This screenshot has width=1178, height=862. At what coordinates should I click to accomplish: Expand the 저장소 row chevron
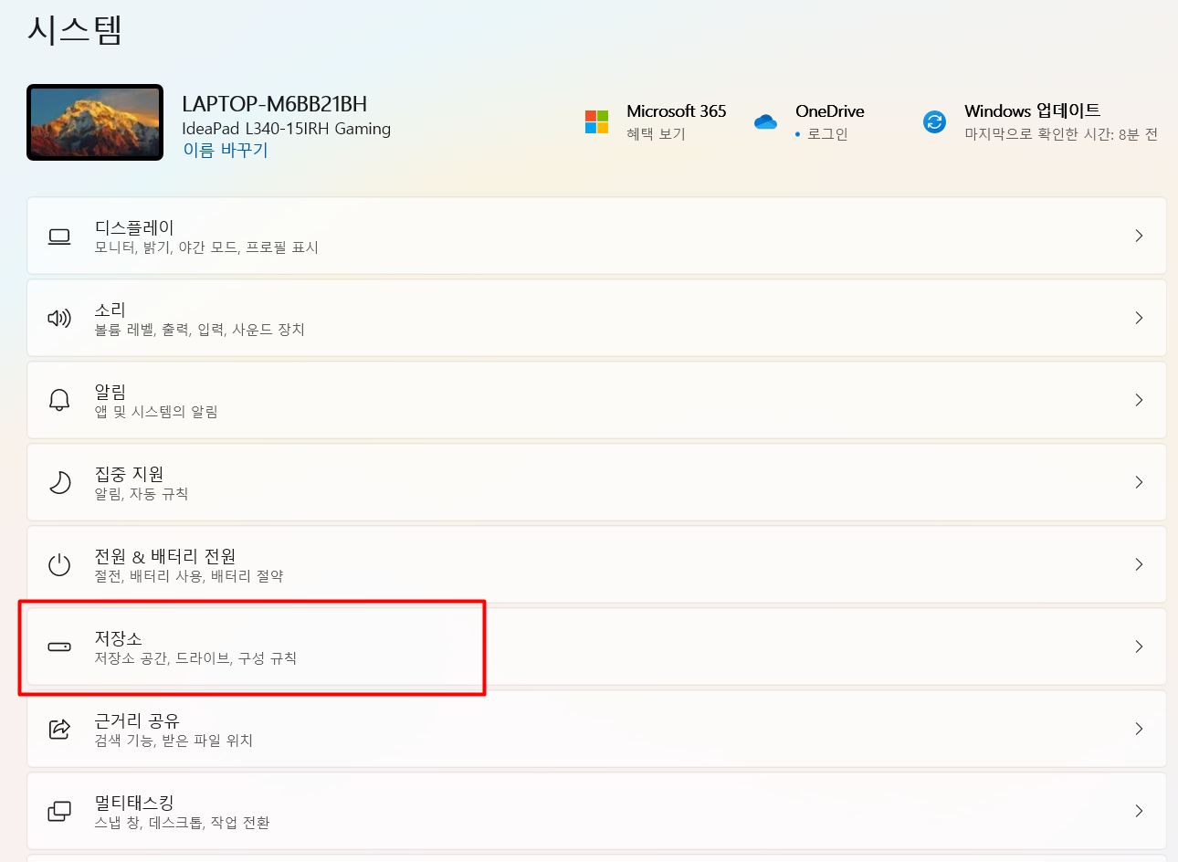coord(1139,646)
